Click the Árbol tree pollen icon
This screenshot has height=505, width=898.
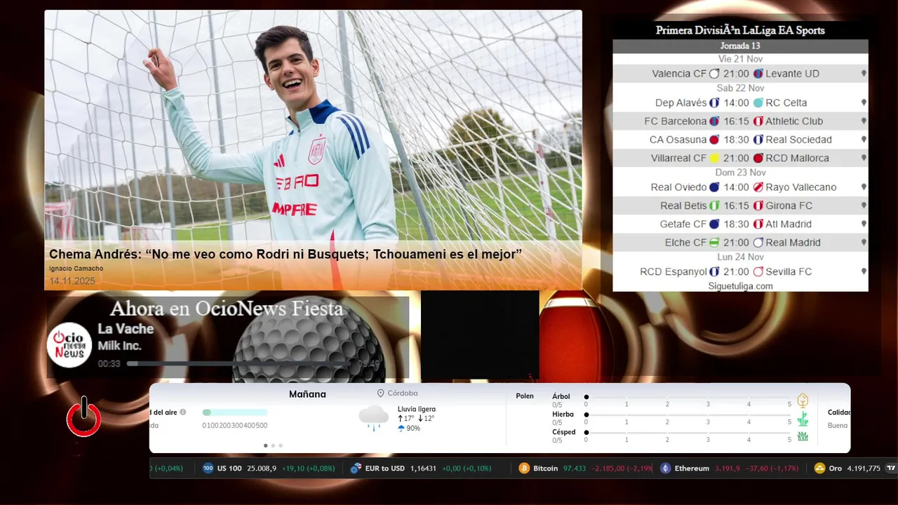(803, 400)
